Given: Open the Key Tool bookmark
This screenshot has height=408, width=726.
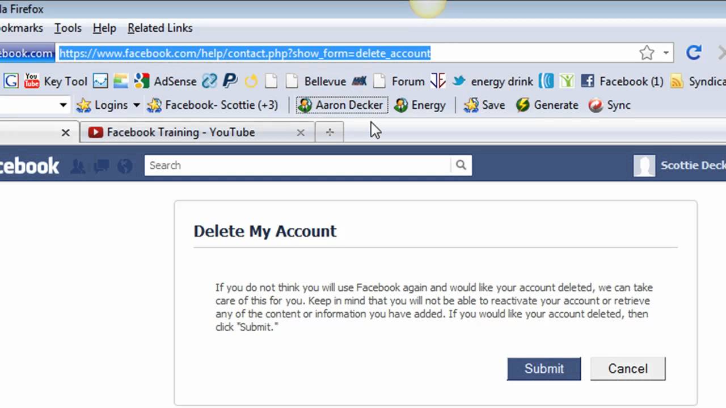Looking at the screenshot, I should pyautogui.click(x=65, y=82).
